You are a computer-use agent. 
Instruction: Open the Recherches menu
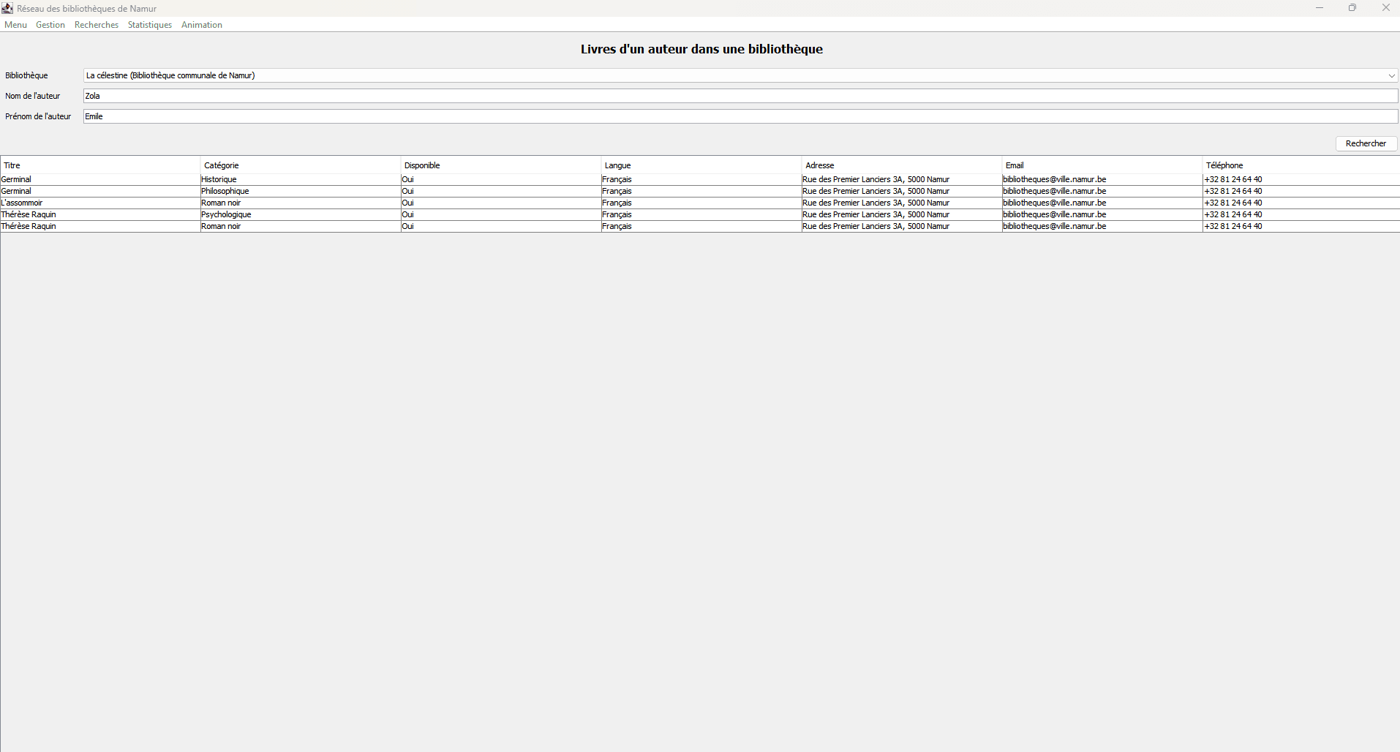(97, 25)
